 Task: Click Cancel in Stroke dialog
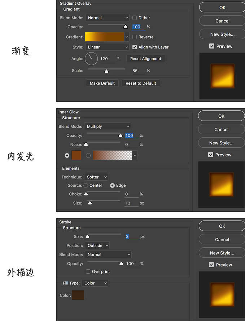(222, 240)
